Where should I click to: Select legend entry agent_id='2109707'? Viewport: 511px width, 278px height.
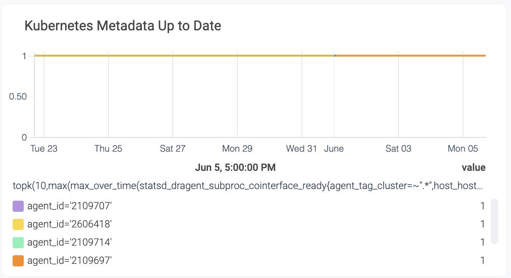coord(69,206)
